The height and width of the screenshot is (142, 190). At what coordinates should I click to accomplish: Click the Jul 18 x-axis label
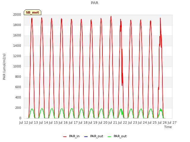tap(83, 122)
